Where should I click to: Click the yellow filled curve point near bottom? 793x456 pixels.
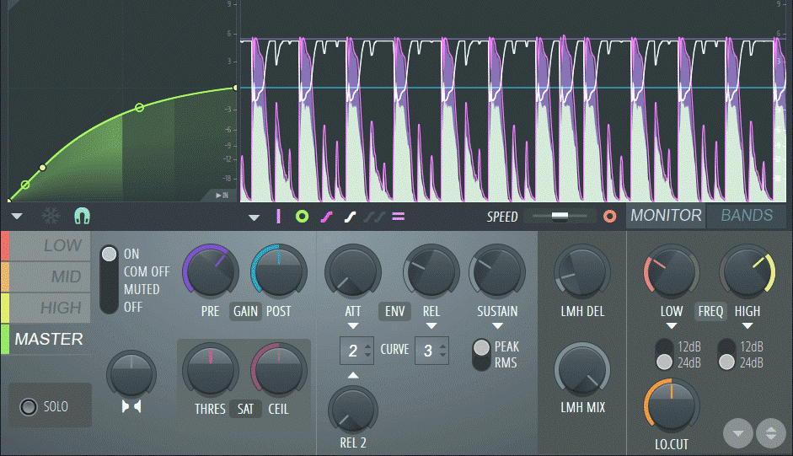[x=42, y=168]
